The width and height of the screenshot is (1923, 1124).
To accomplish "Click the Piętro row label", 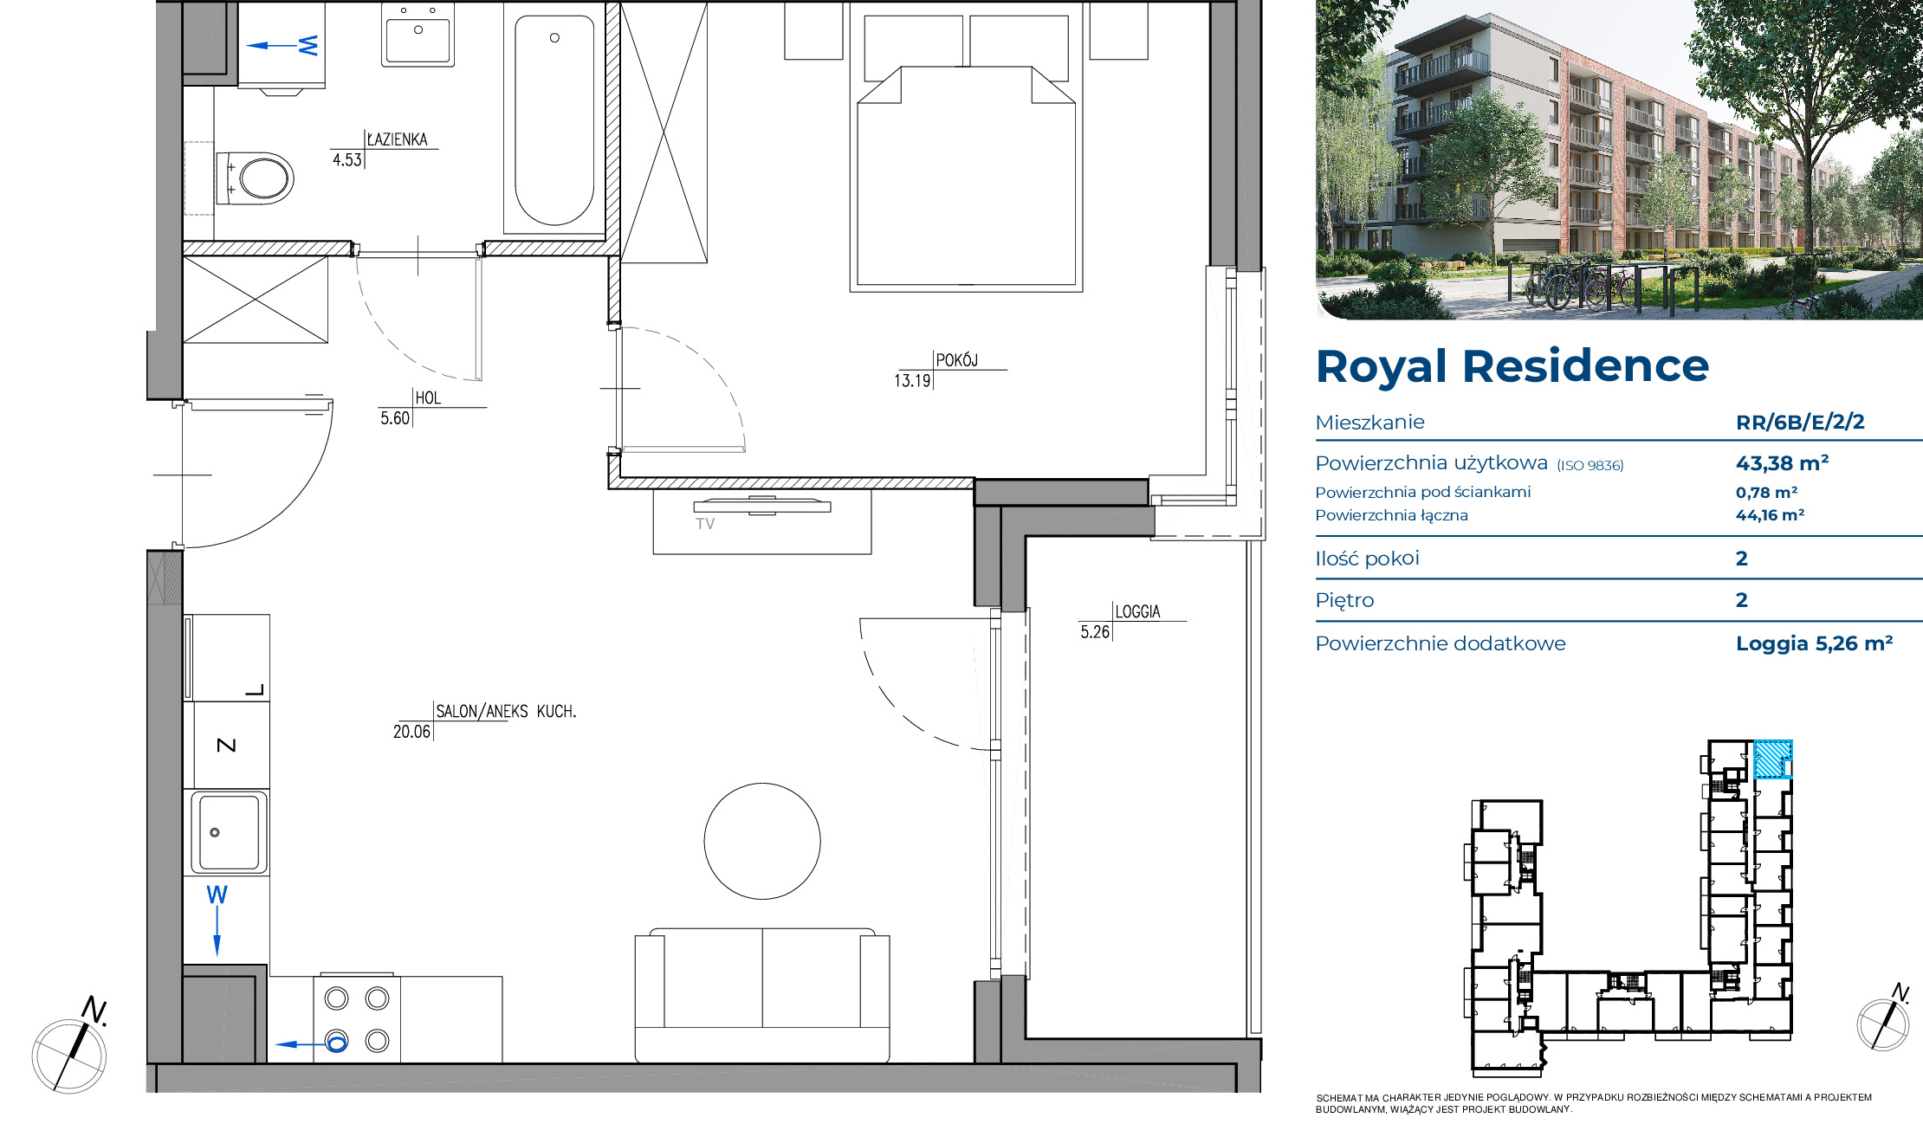I will coord(1344,600).
